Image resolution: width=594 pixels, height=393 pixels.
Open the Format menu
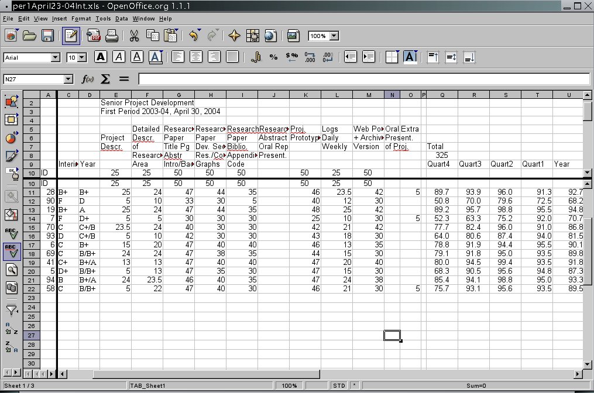pos(81,19)
